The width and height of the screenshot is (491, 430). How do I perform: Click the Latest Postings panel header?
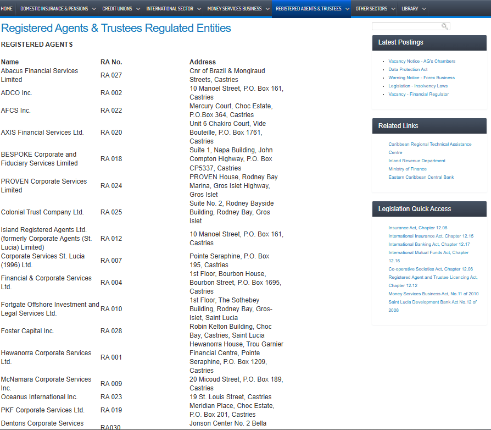(429, 43)
